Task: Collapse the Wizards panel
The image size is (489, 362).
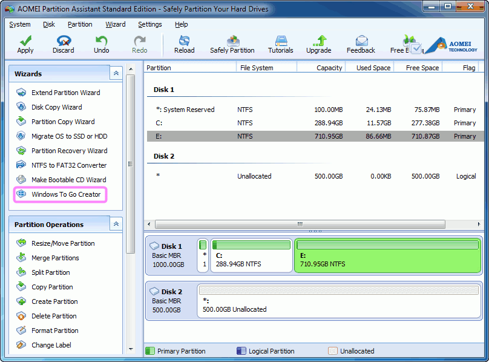Action: pyautogui.click(x=116, y=73)
